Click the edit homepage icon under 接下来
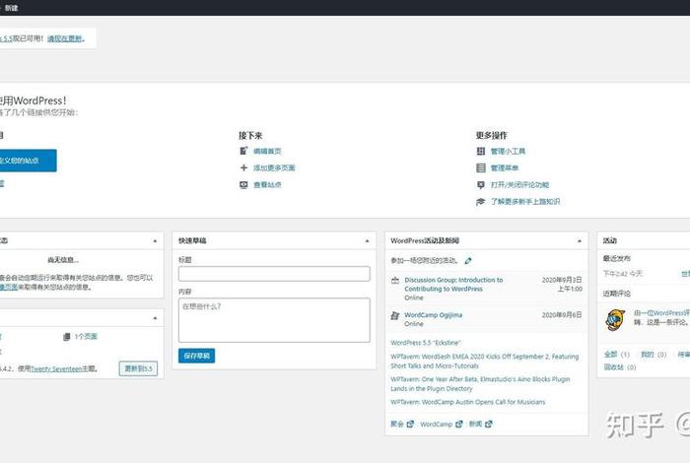Image resolution: width=690 pixels, height=463 pixels. pyautogui.click(x=243, y=151)
